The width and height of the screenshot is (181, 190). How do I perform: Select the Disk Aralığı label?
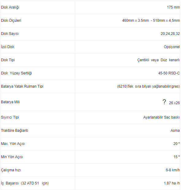[10, 7]
